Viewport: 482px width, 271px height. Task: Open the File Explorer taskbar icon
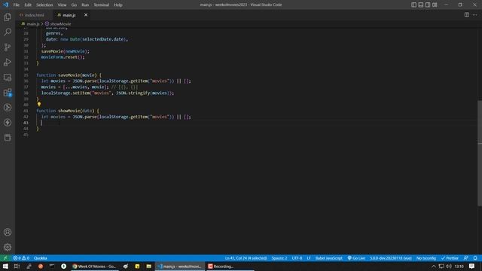coord(149,266)
